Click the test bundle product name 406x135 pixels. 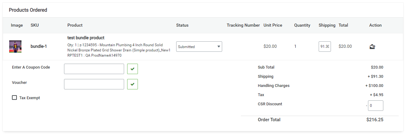click(x=86, y=38)
